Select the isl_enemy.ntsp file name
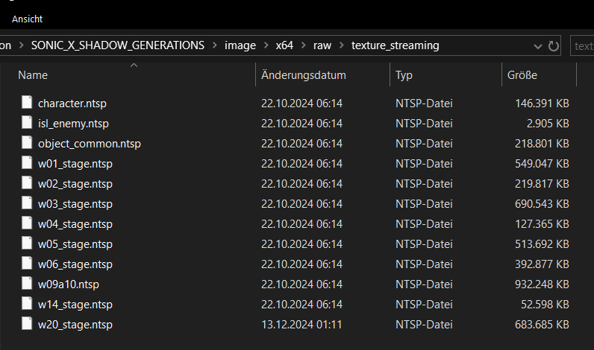This screenshot has height=350, width=594. click(73, 124)
